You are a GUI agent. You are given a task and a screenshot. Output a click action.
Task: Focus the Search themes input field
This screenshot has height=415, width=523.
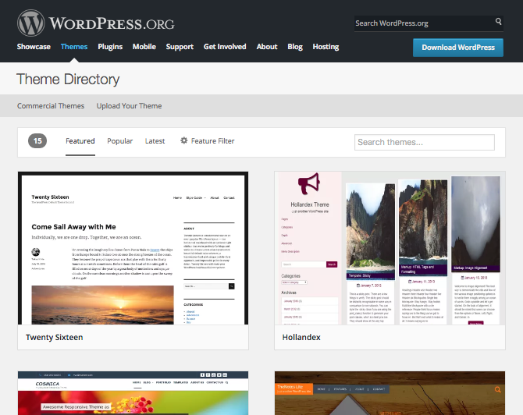(425, 142)
